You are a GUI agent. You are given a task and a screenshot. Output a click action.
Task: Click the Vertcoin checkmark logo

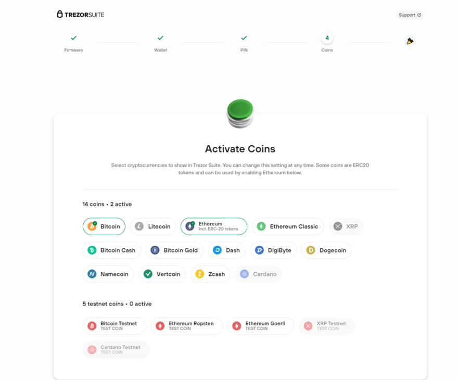tap(148, 274)
